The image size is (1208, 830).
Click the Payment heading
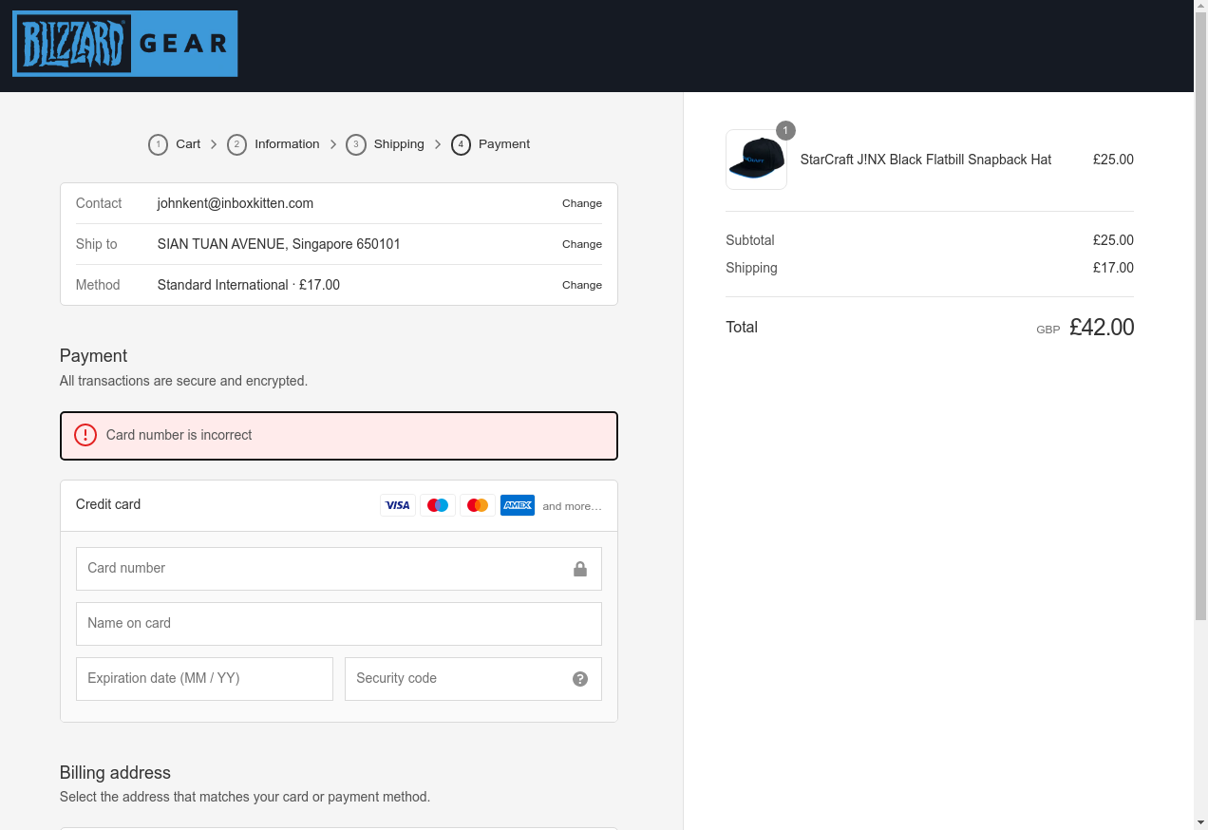click(x=93, y=356)
